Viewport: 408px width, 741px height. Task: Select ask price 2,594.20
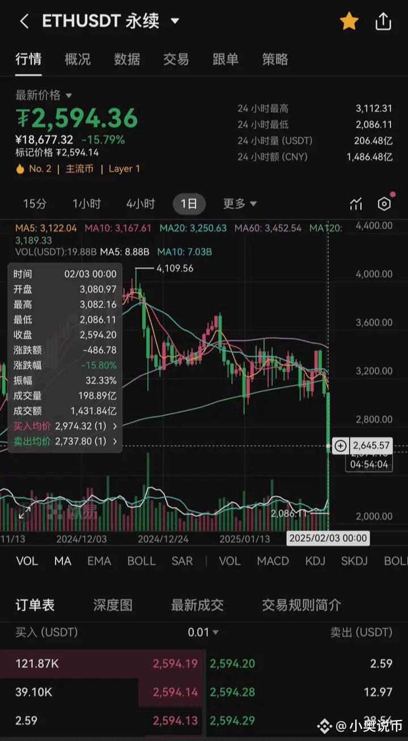pos(232,663)
